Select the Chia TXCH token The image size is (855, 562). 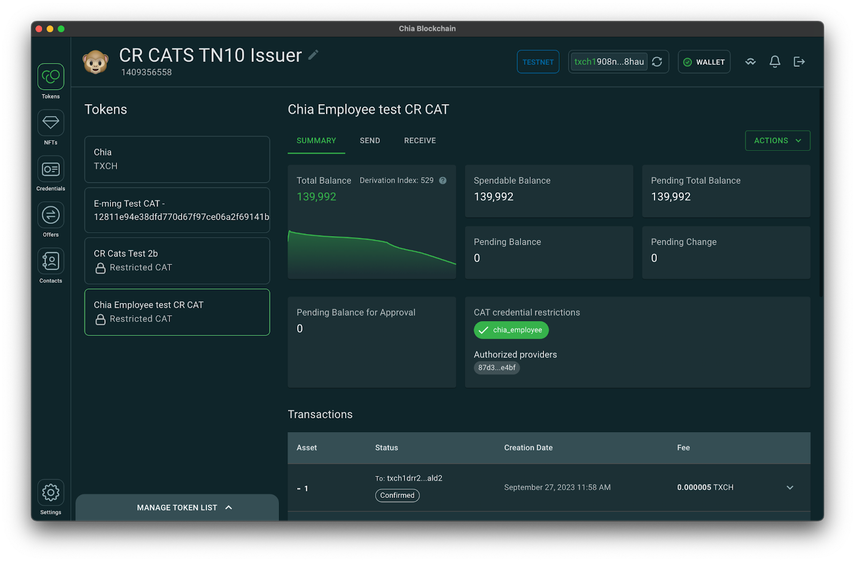(177, 159)
